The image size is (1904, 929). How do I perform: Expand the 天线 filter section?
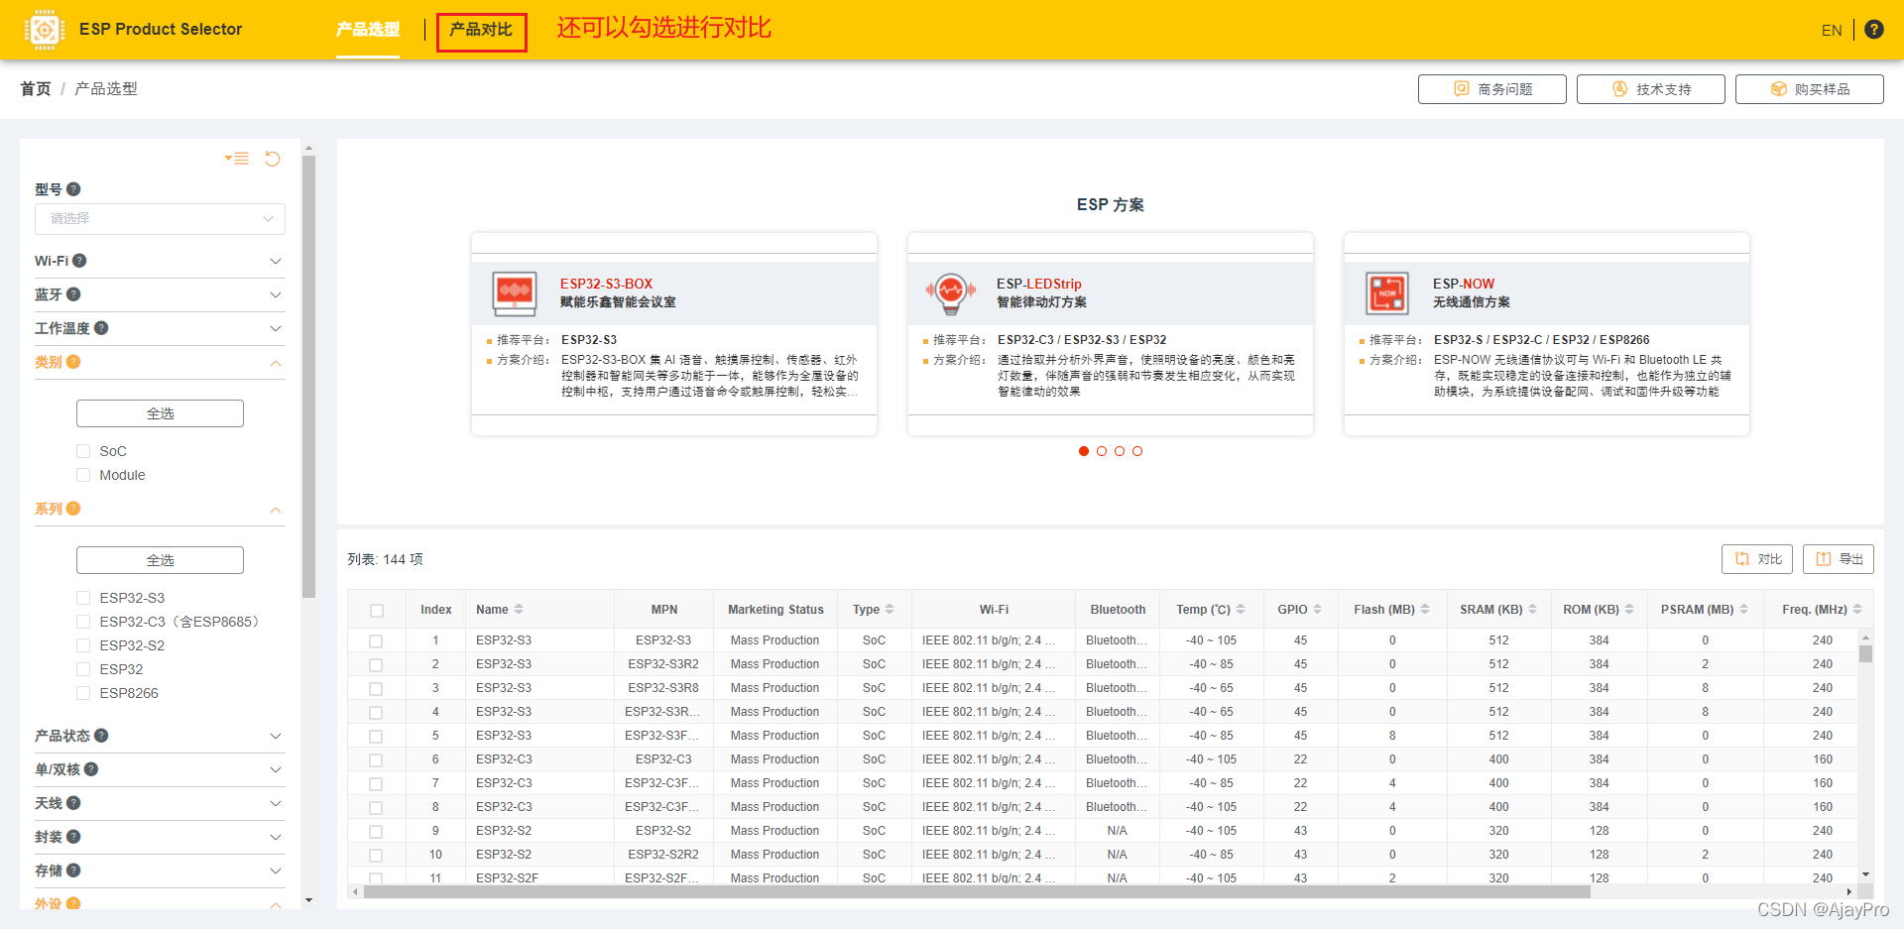point(276,803)
